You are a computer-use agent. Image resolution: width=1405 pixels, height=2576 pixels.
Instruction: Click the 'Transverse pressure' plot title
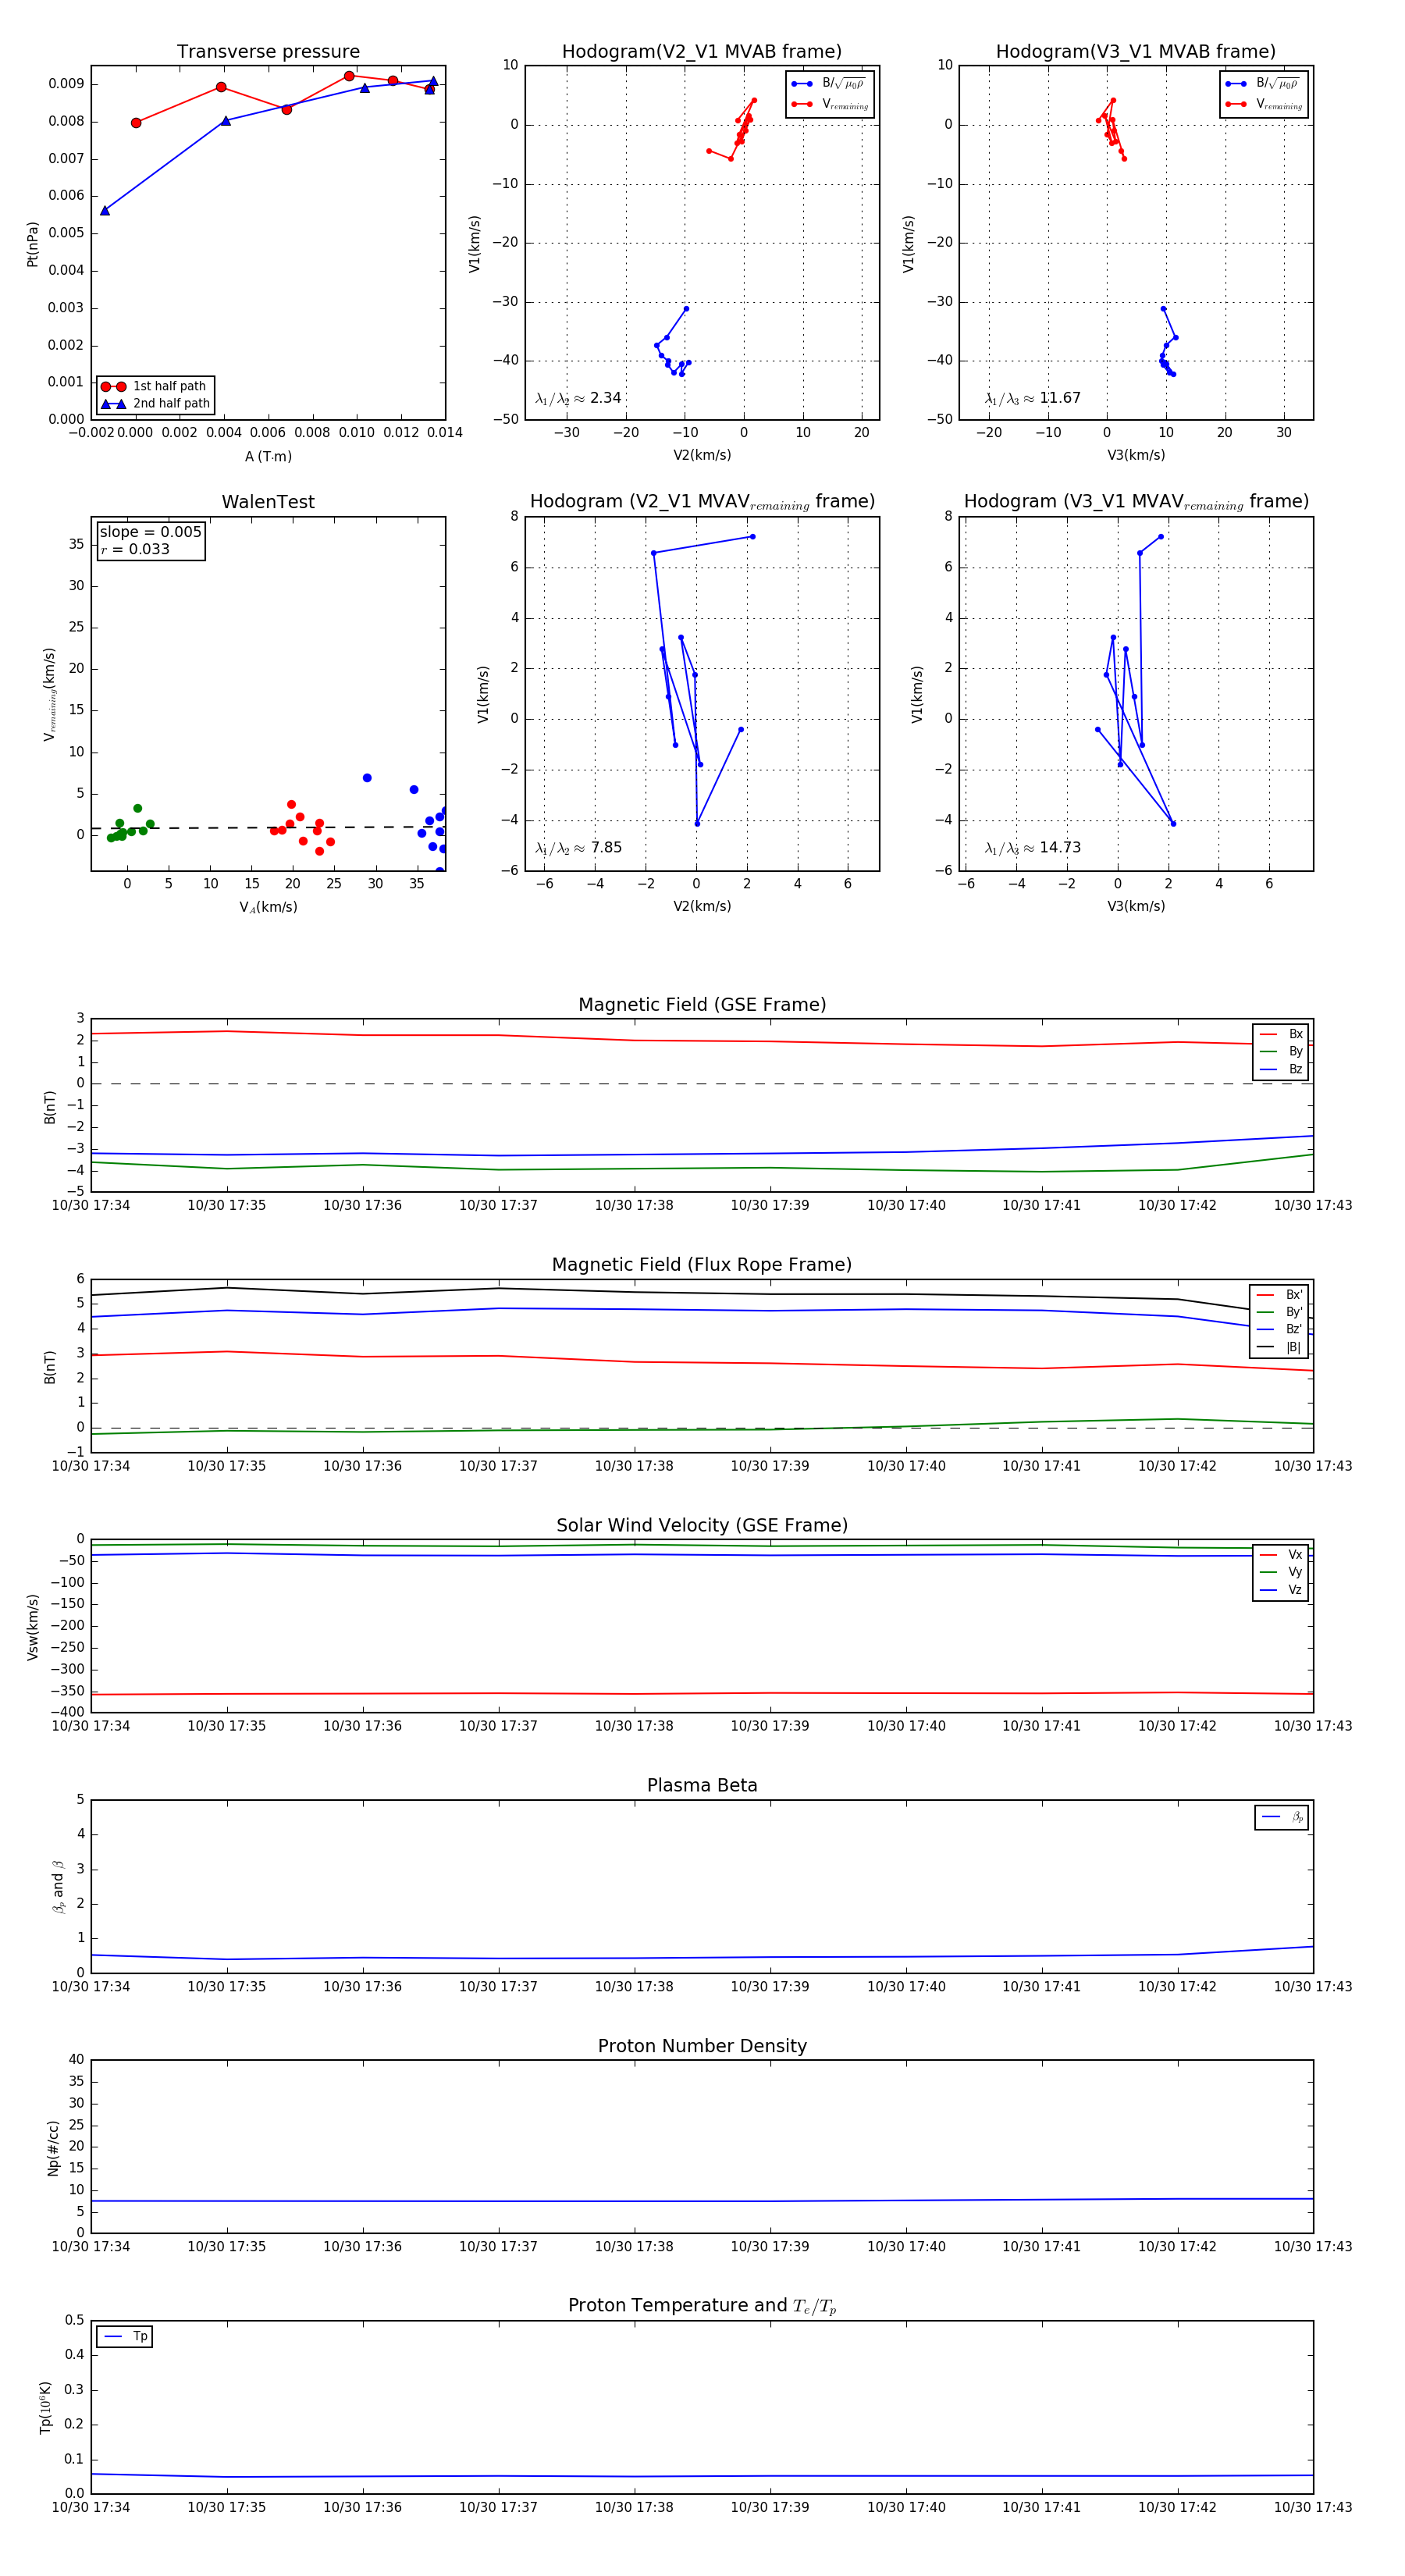pos(268,52)
